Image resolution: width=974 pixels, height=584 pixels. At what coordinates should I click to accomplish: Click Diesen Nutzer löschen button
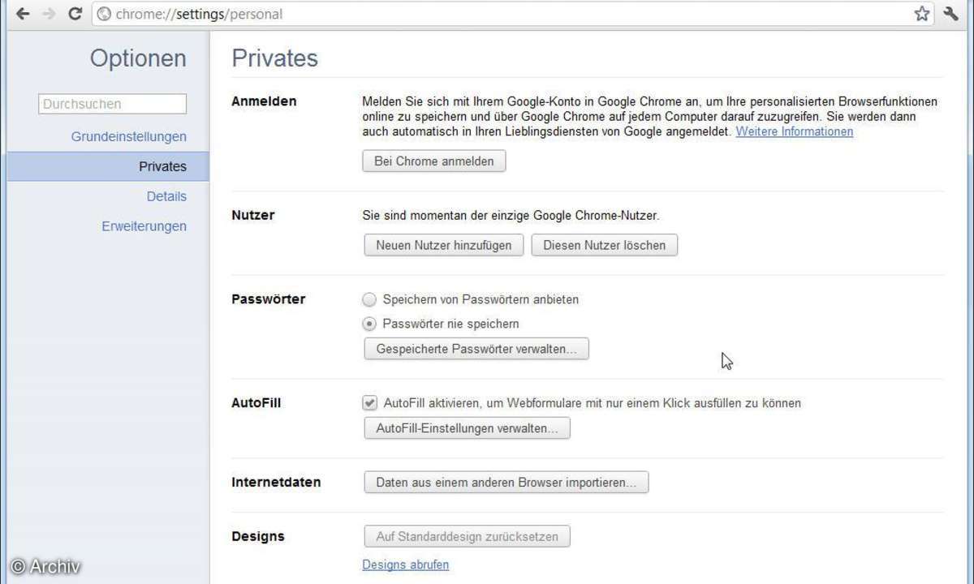tap(604, 245)
